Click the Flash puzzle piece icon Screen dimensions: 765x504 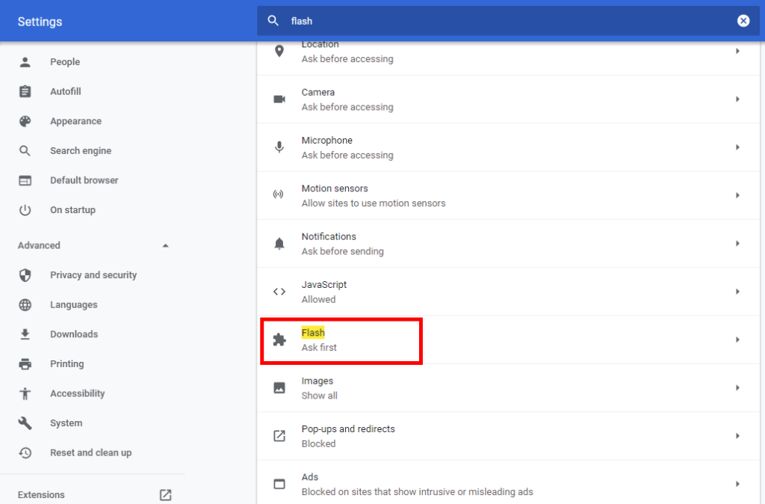click(x=279, y=339)
